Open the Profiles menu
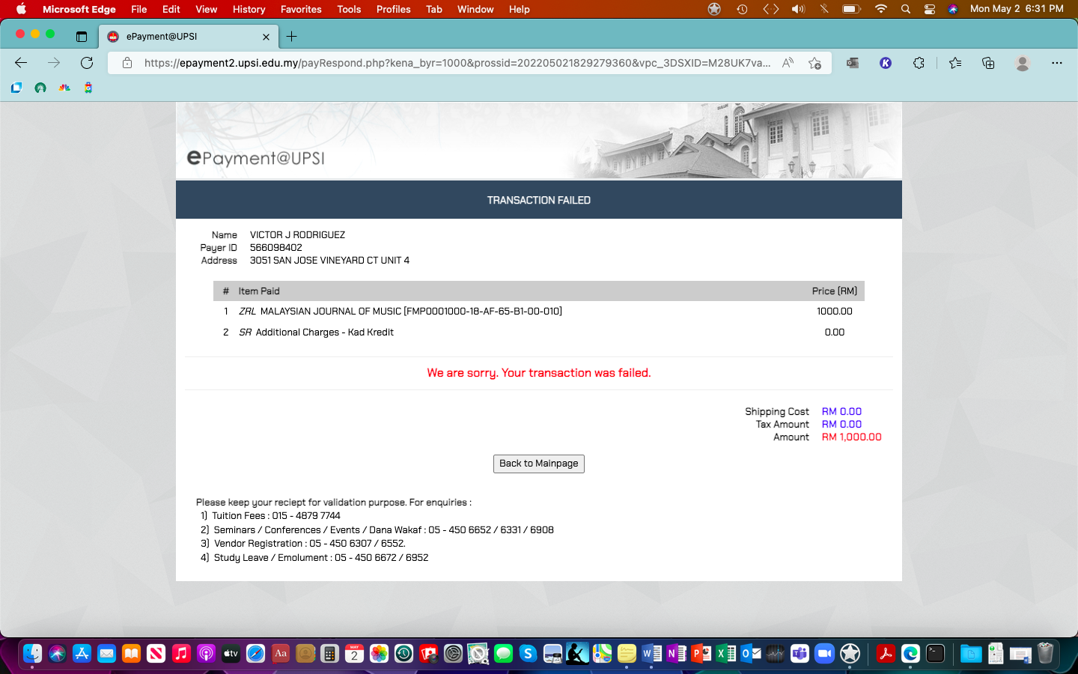This screenshot has height=674, width=1078. point(393,9)
